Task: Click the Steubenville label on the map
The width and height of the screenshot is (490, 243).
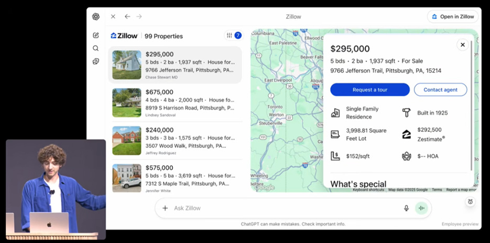Action: point(271,123)
